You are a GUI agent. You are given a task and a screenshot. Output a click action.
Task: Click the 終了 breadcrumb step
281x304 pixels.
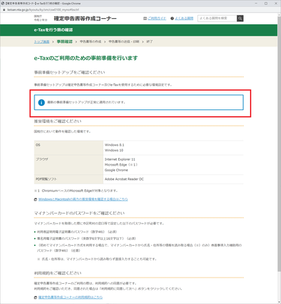point(149,42)
